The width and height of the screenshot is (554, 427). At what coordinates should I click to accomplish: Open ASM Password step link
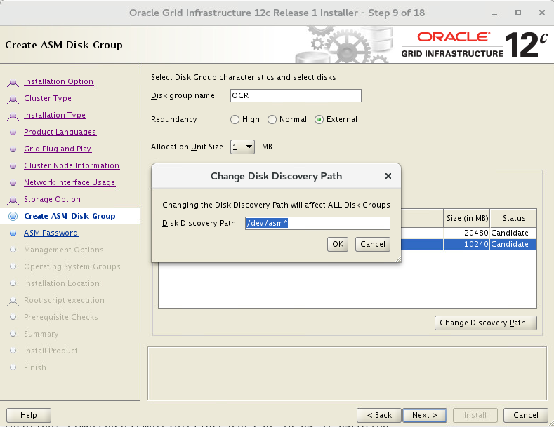click(51, 233)
